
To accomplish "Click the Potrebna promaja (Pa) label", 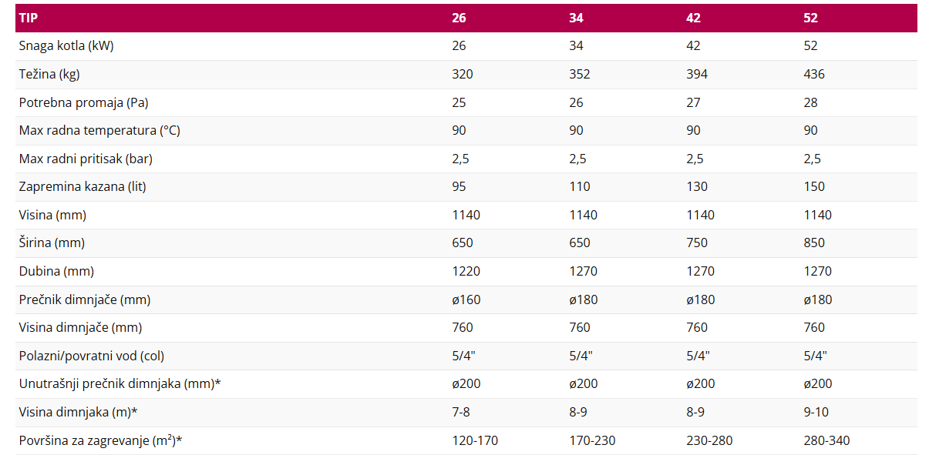I will (x=83, y=102).
